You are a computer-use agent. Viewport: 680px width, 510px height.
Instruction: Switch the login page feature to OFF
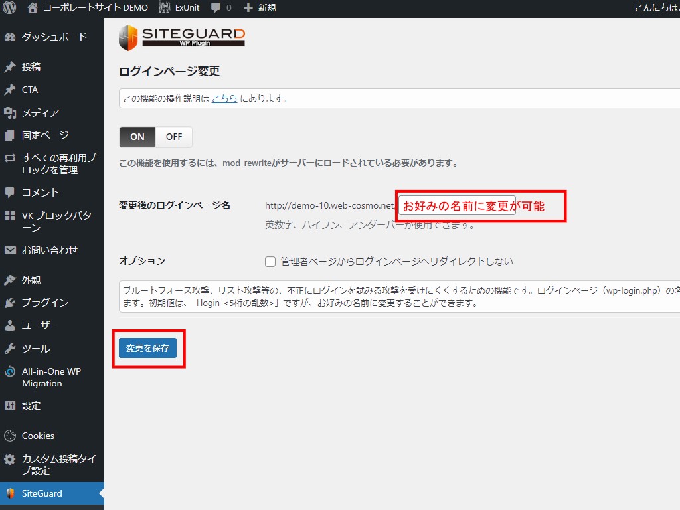click(174, 137)
